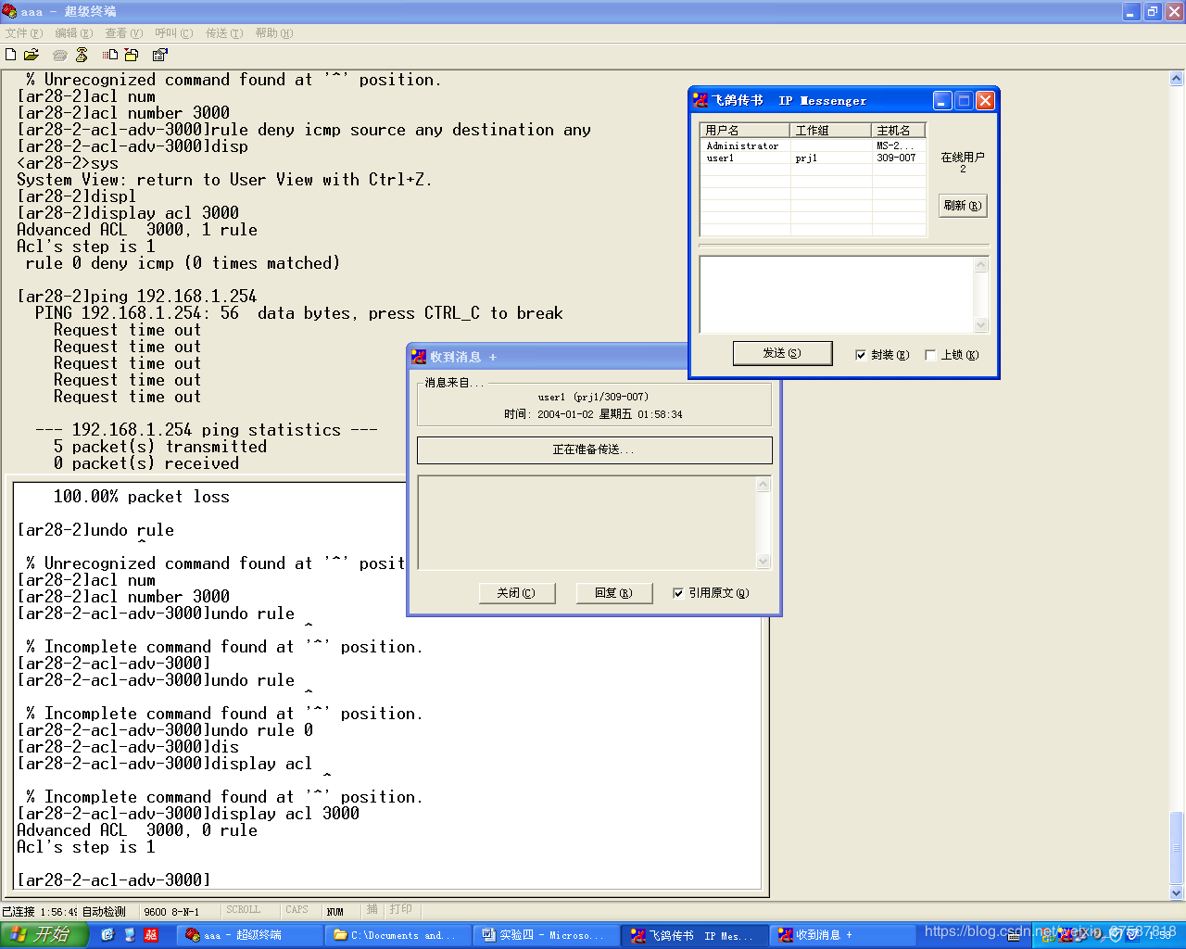Enable the 上锁 checkbox in IP Messenger
The height and width of the screenshot is (949, 1186).
tap(930, 355)
